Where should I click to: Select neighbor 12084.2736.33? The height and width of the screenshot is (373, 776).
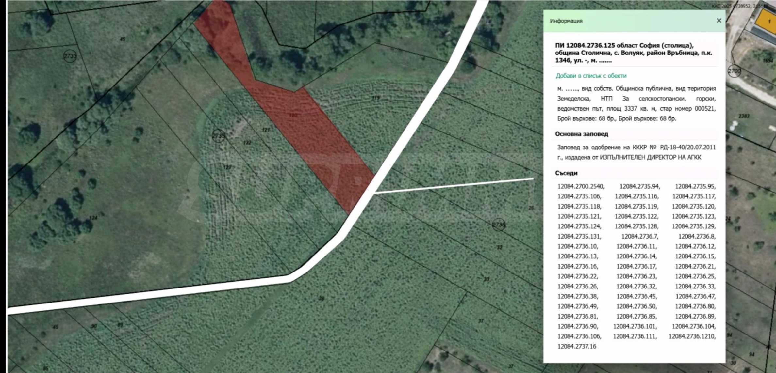(695, 286)
